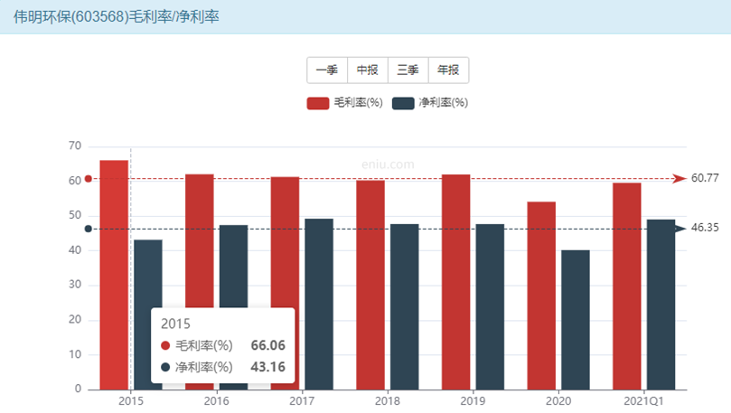This screenshot has width=731, height=413.
Task: Select the 三季 third-quarter tab
Action: coord(408,70)
